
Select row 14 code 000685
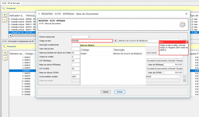coord(23,92)
